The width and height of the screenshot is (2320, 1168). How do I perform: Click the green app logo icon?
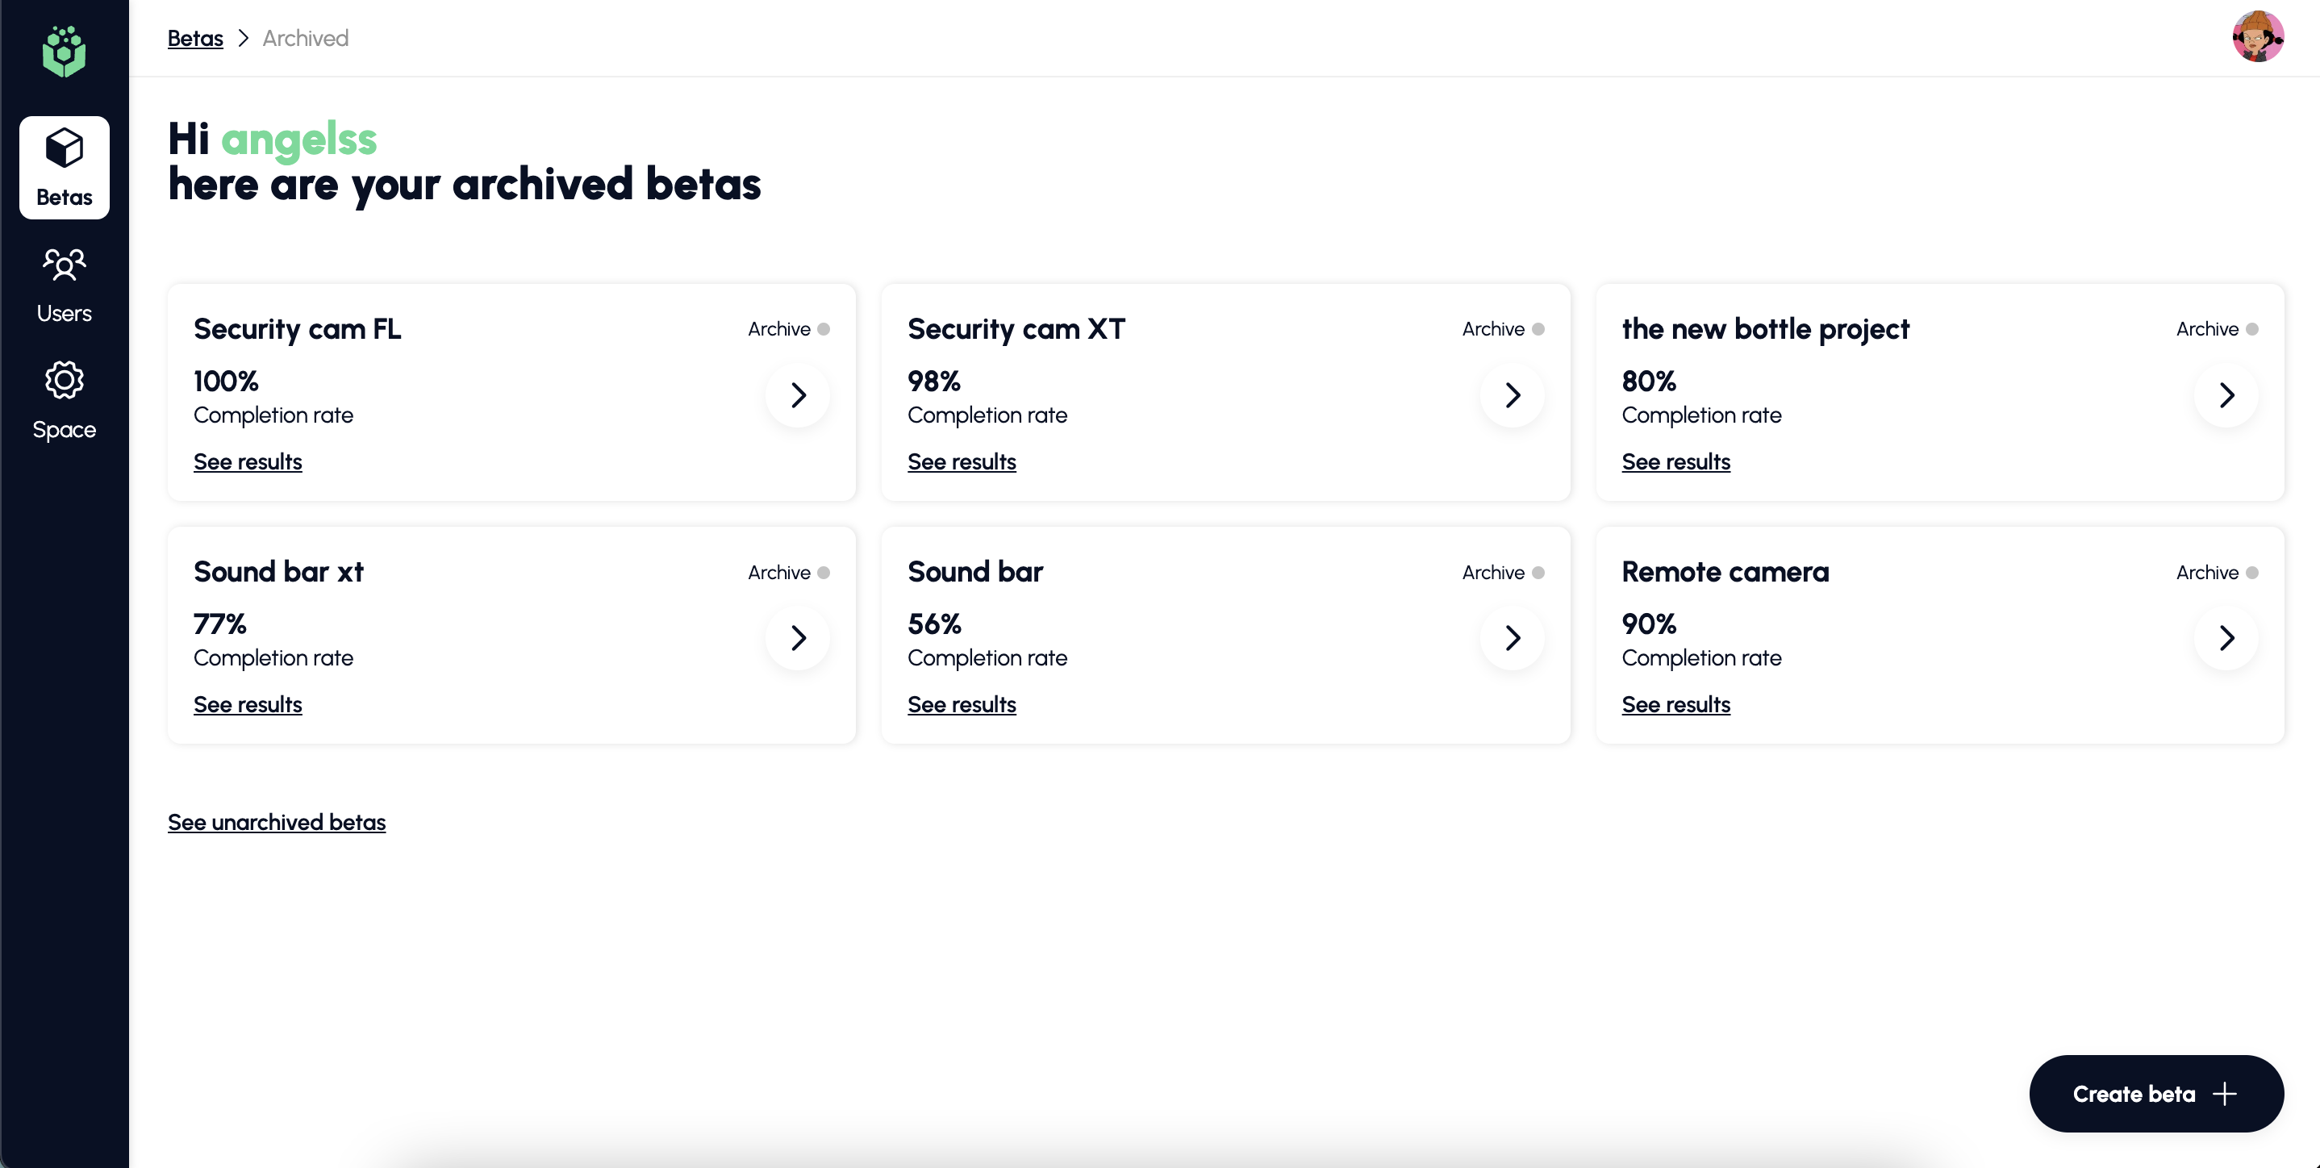pos(64,52)
